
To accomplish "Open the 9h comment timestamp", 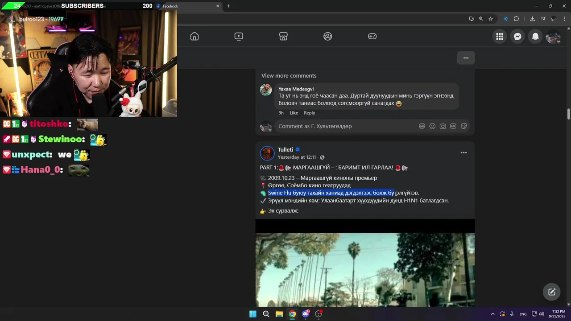I will (281, 113).
